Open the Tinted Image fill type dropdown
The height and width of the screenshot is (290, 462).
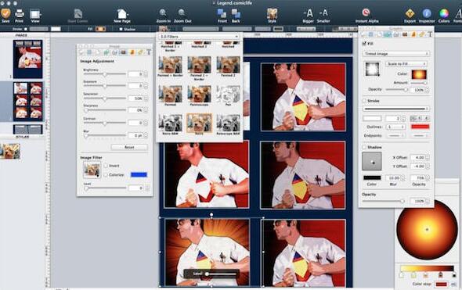[x=395, y=54]
